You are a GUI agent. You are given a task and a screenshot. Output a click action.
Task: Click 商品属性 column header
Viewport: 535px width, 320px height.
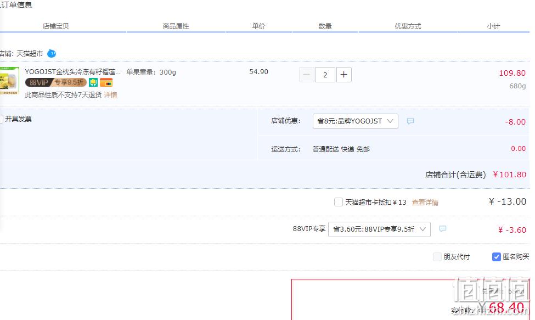point(176,26)
